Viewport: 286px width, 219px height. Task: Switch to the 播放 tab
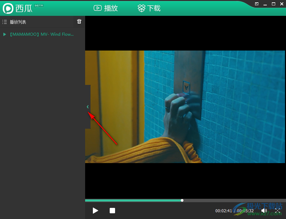[x=106, y=8]
